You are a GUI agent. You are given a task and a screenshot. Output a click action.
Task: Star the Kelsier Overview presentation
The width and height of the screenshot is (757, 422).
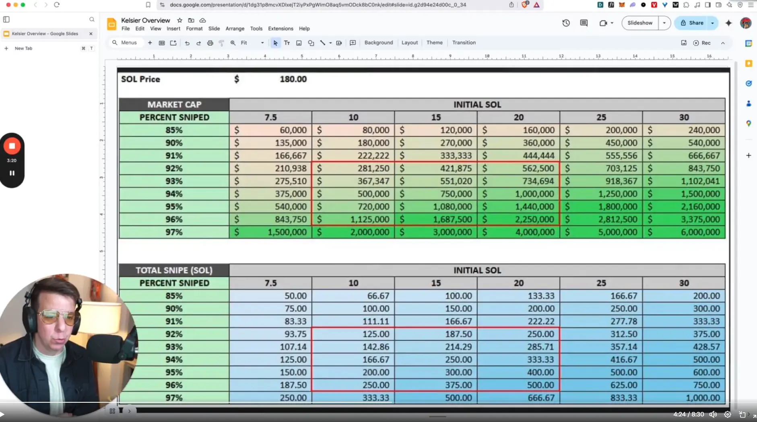[180, 20]
